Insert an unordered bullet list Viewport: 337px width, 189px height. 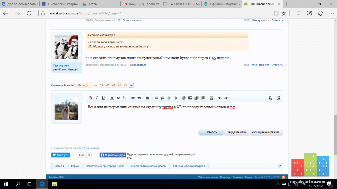click(x=156, y=98)
